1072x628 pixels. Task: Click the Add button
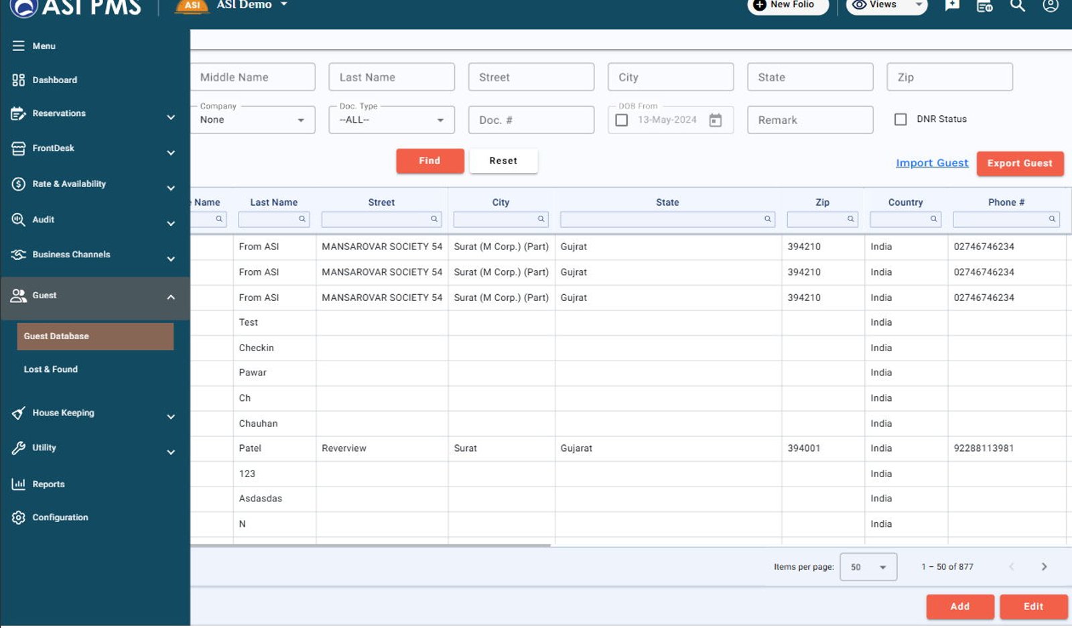960,607
